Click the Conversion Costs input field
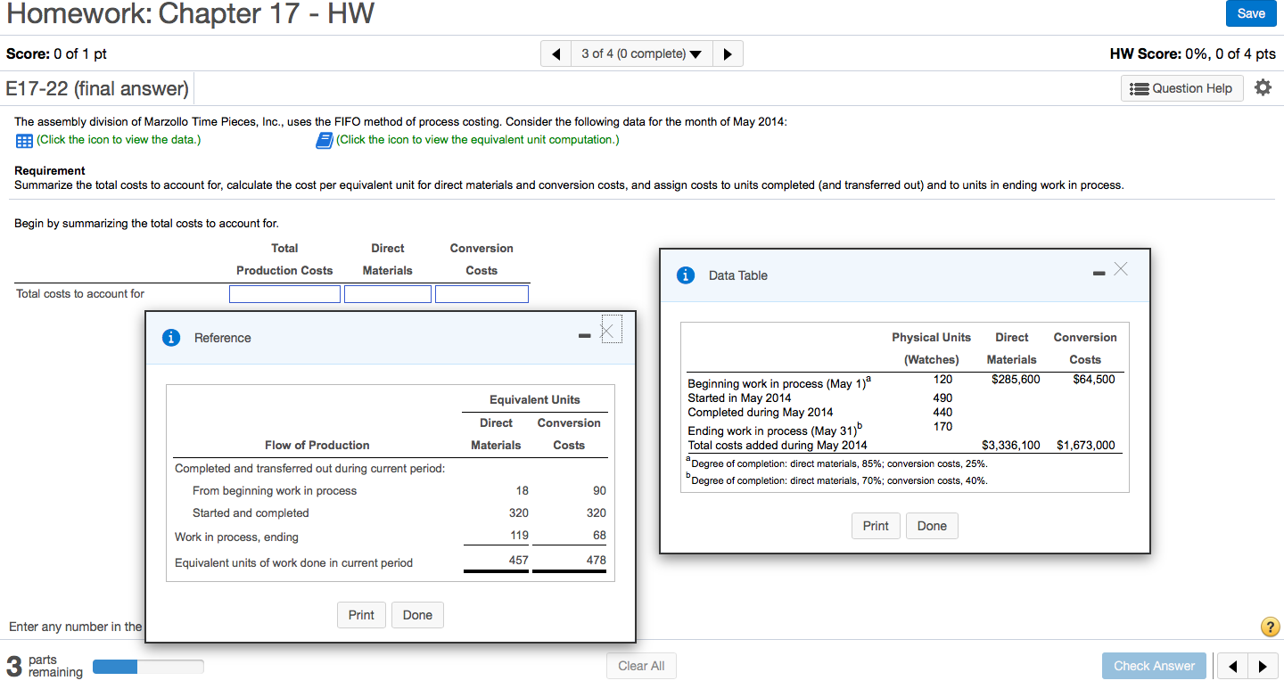The height and width of the screenshot is (697, 1284). pyautogui.click(x=481, y=294)
